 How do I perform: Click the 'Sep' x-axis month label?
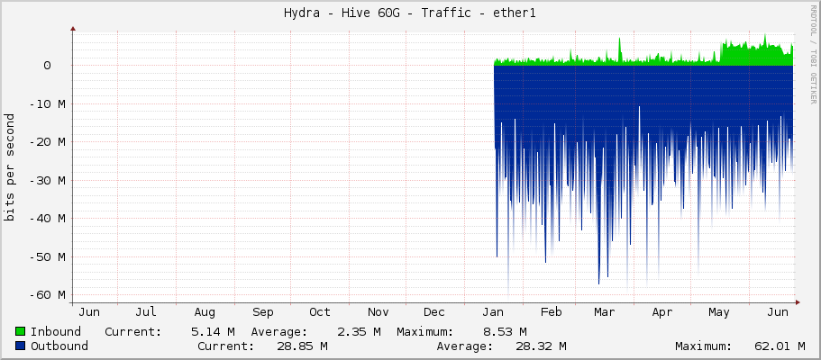point(262,312)
